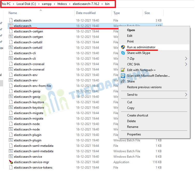The image size is (195, 173).
Task: Click the 1 KB elasticsearch-saml-metadata File row icon
Action: (11, 146)
